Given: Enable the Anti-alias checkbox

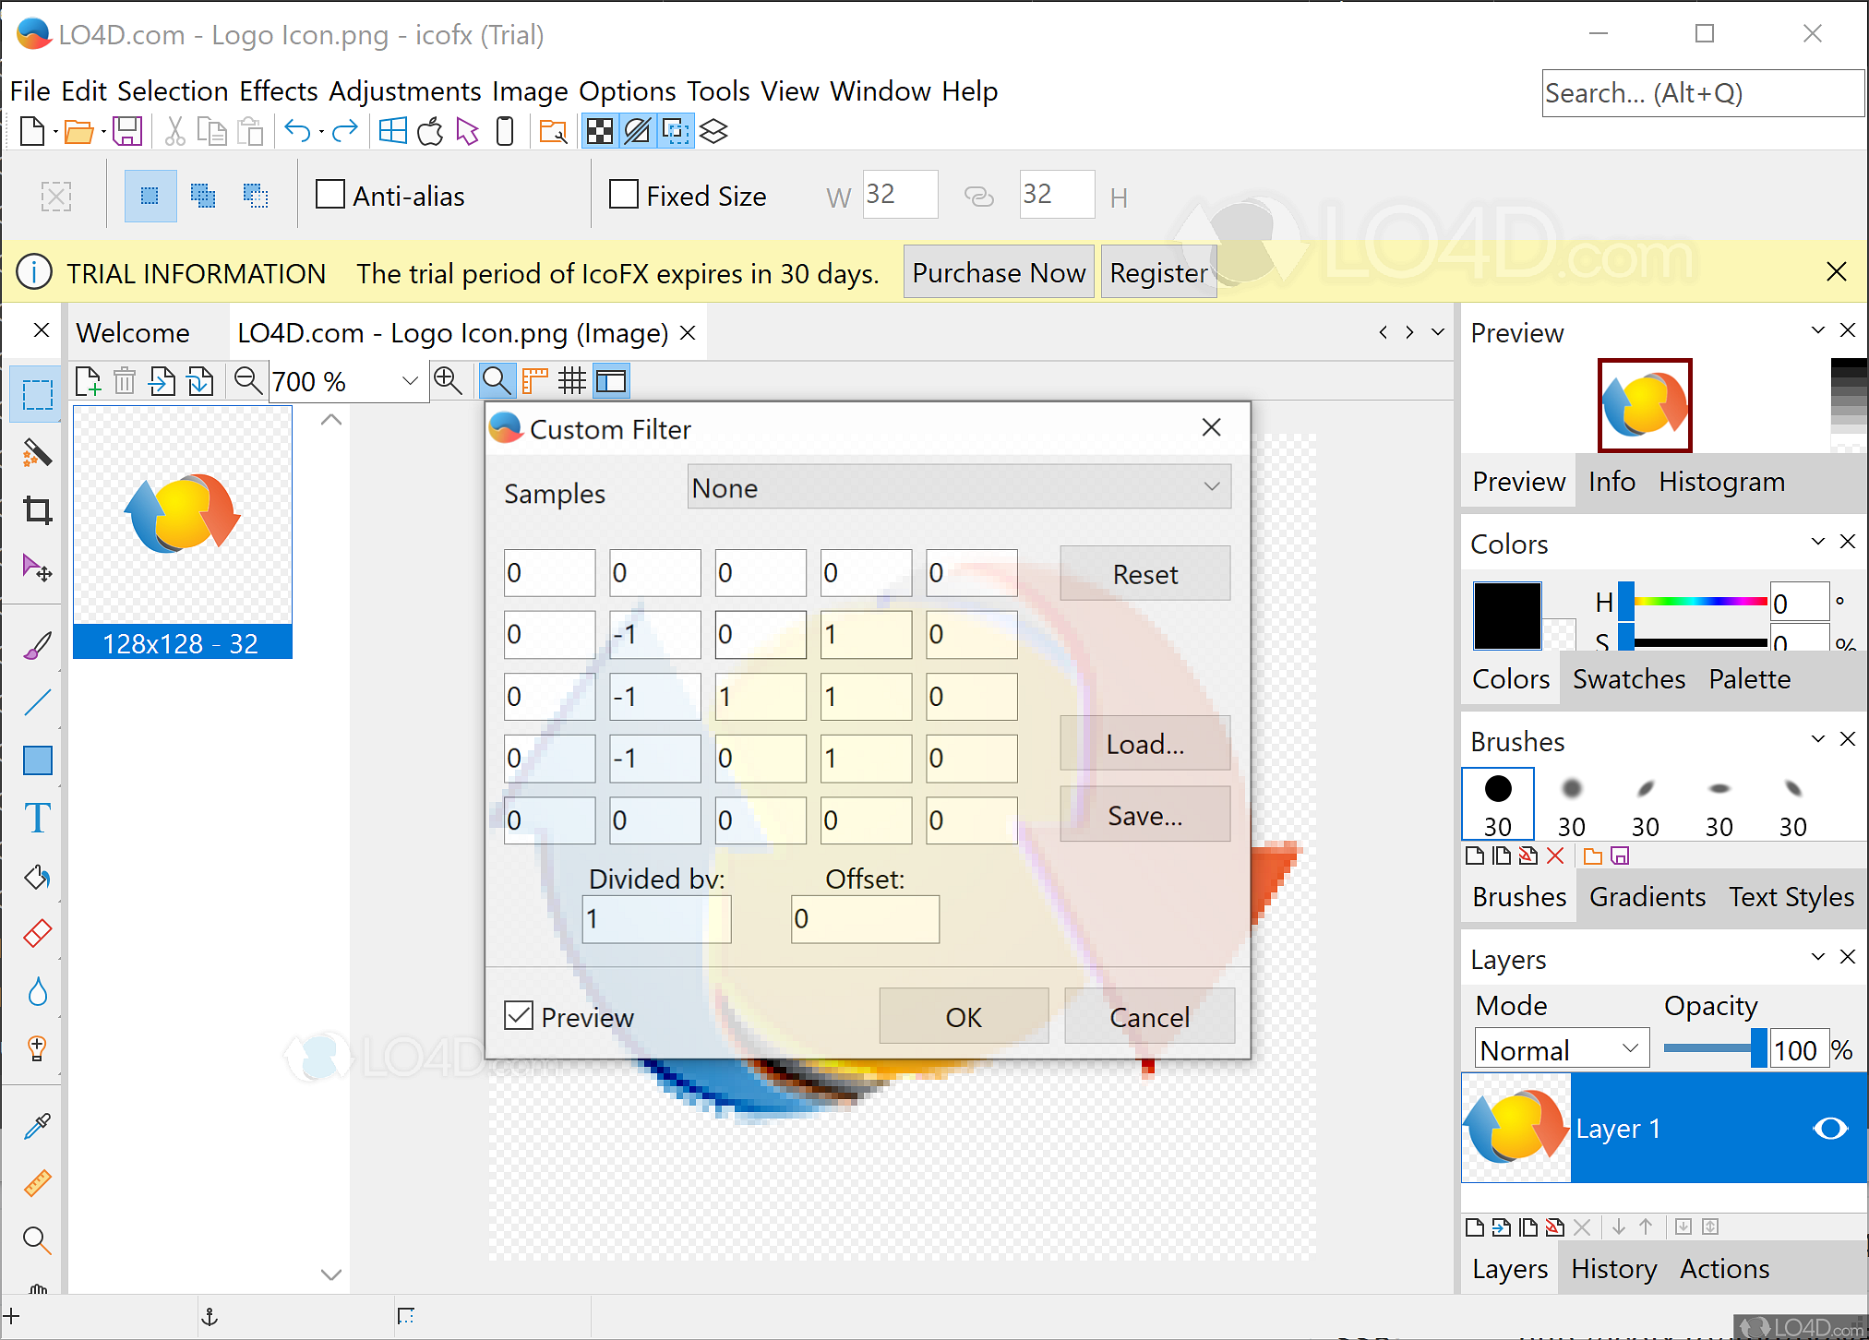Looking at the screenshot, I should (x=330, y=195).
